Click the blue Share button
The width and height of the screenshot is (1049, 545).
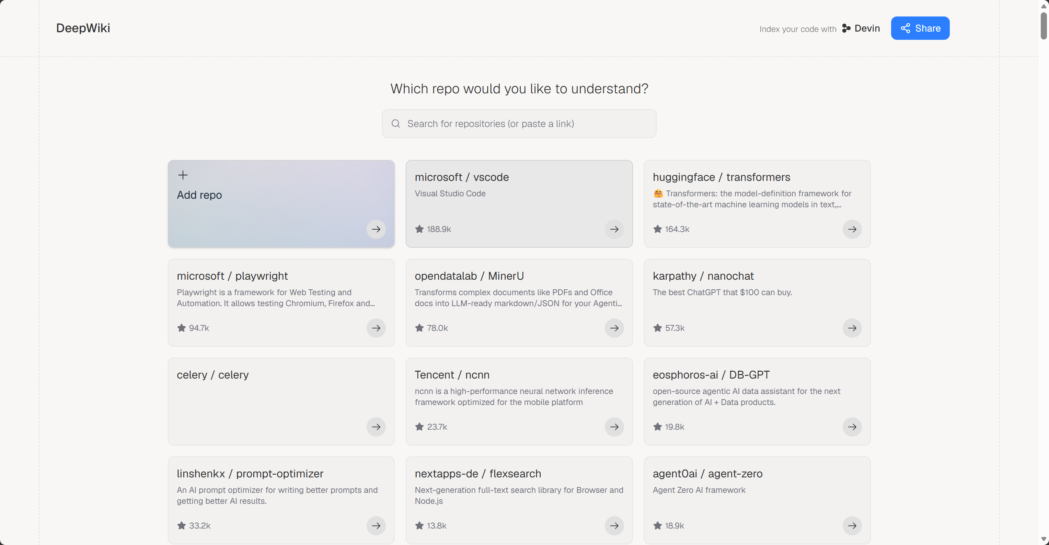click(920, 28)
